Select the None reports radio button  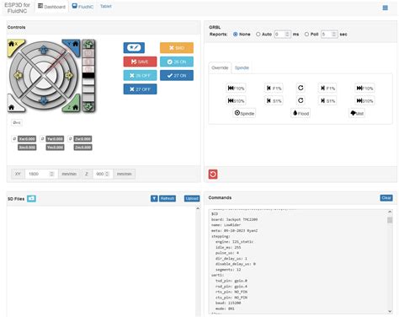[236, 34]
